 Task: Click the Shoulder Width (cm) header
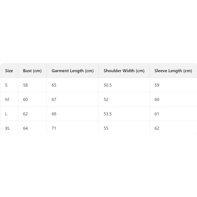[124, 71]
